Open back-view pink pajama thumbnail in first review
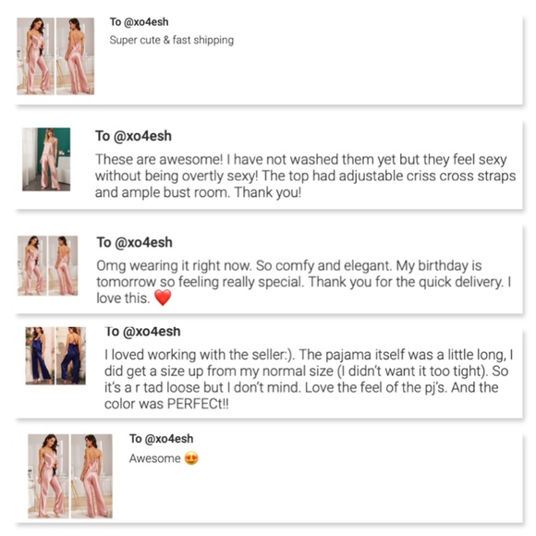Viewport: 536px width, 536px height. [75, 56]
